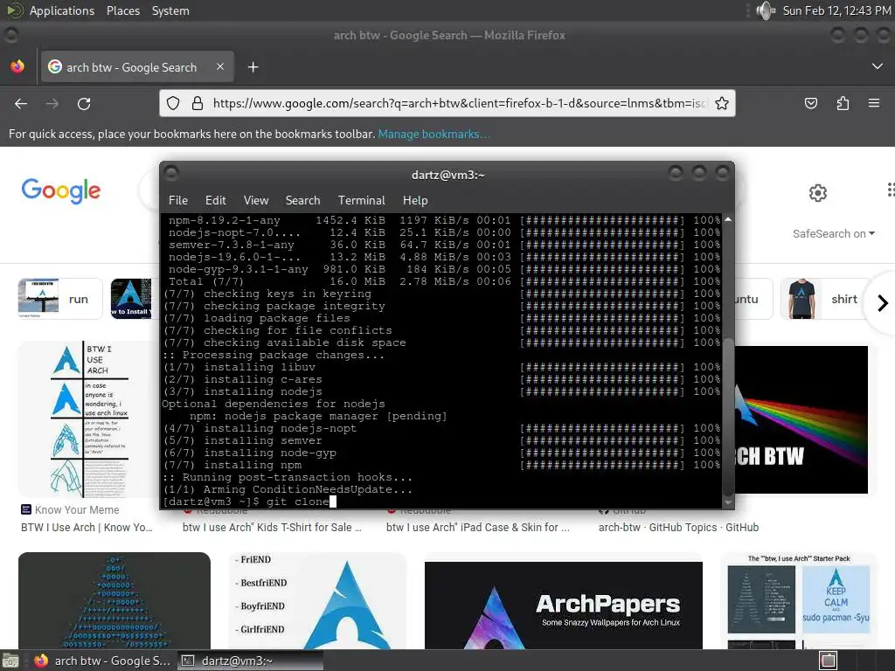The width and height of the screenshot is (895, 671).
Task: Select arch btw Google Search tab
Action: coord(135,67)
